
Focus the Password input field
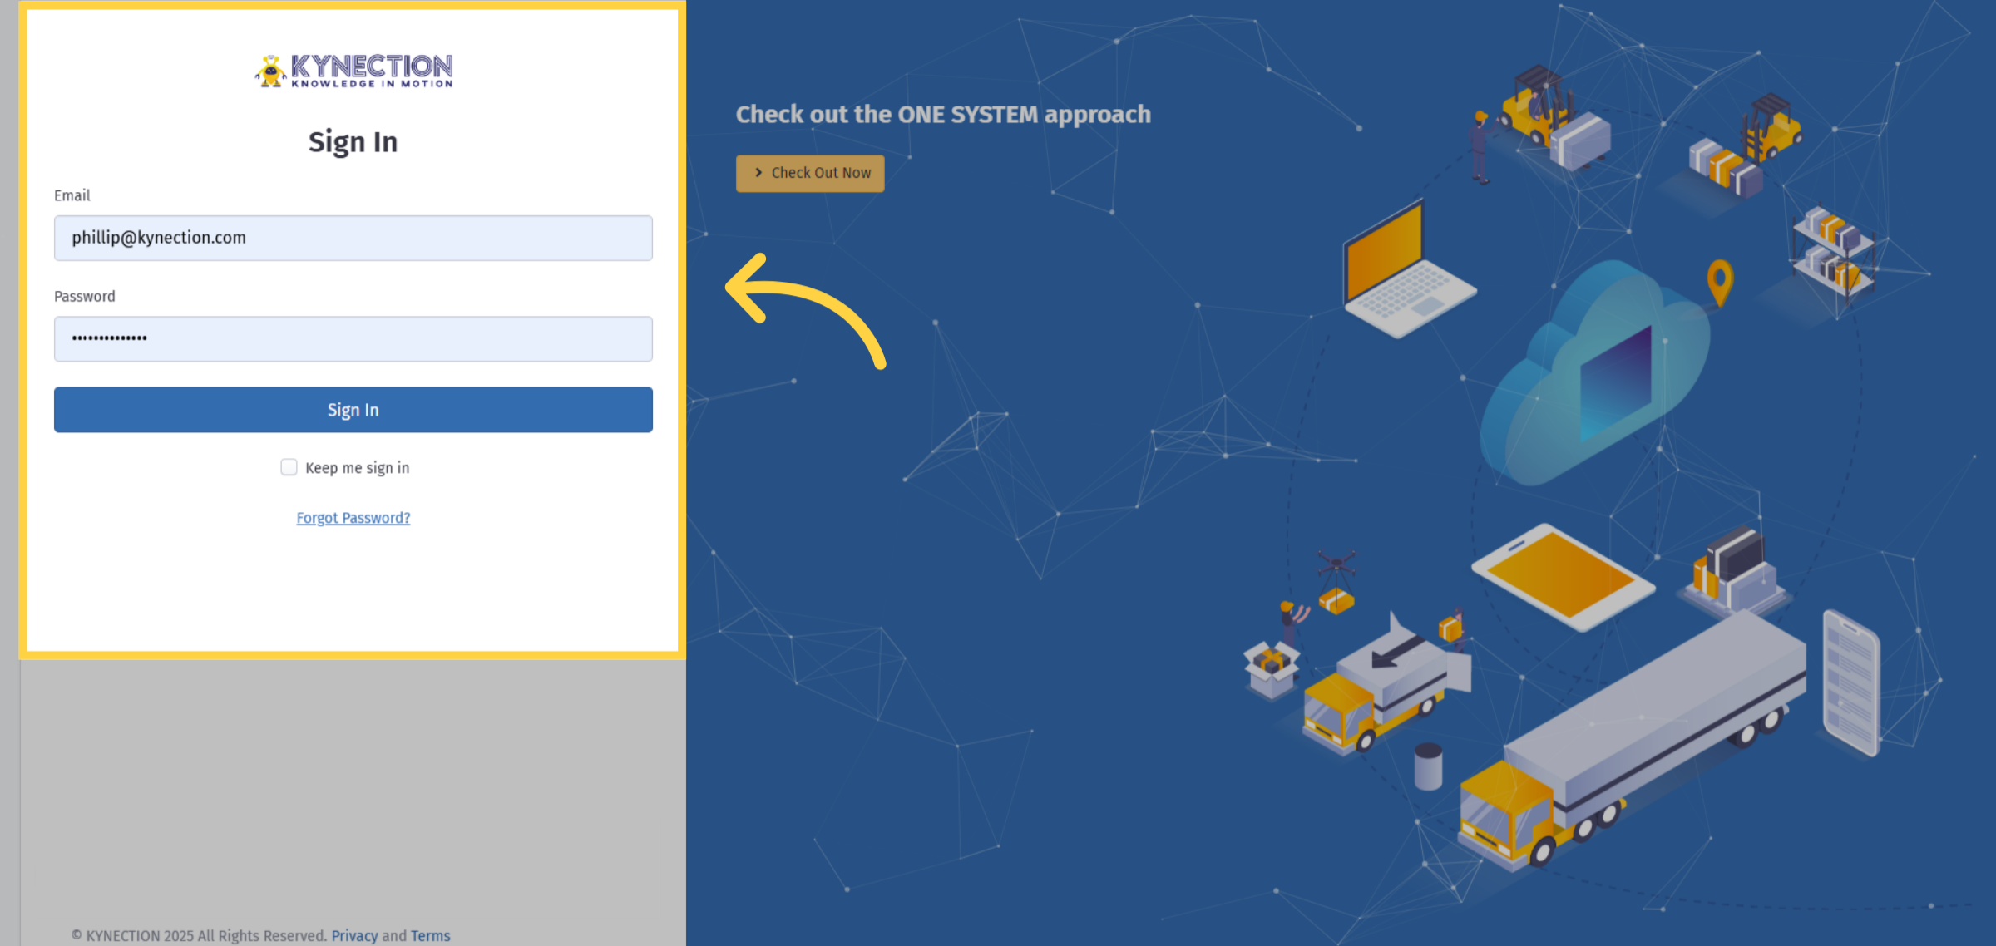[353, 338]
